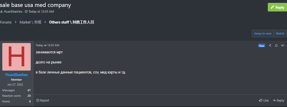Viewport: 287px width, 107px height.
Task: Click the post timestamp above message text
Action: click(47, 45)
